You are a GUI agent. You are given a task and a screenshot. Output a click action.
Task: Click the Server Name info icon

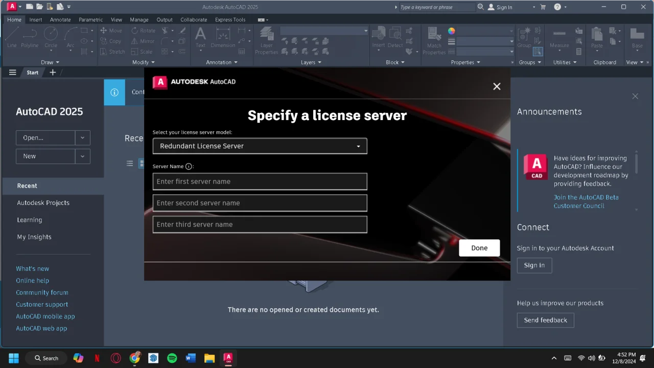click(189, 166)
